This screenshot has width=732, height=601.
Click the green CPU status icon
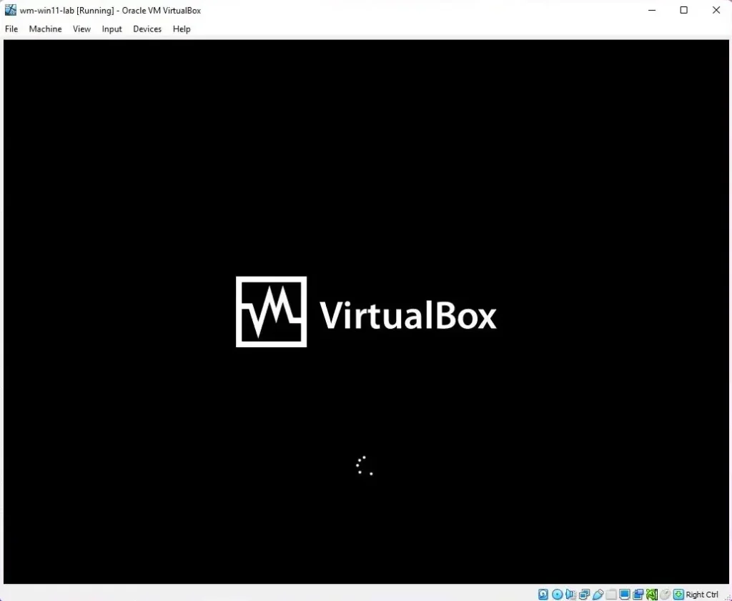click(x=652, y=595)
